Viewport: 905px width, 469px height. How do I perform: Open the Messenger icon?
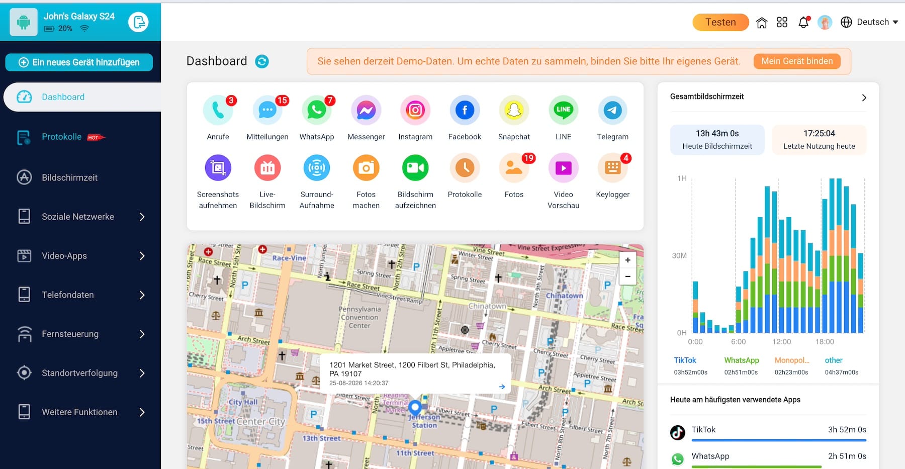point(366,110)
